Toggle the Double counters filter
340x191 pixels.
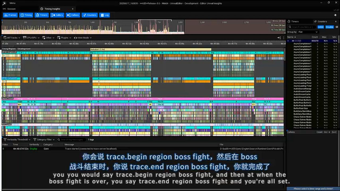pos(329,27)
